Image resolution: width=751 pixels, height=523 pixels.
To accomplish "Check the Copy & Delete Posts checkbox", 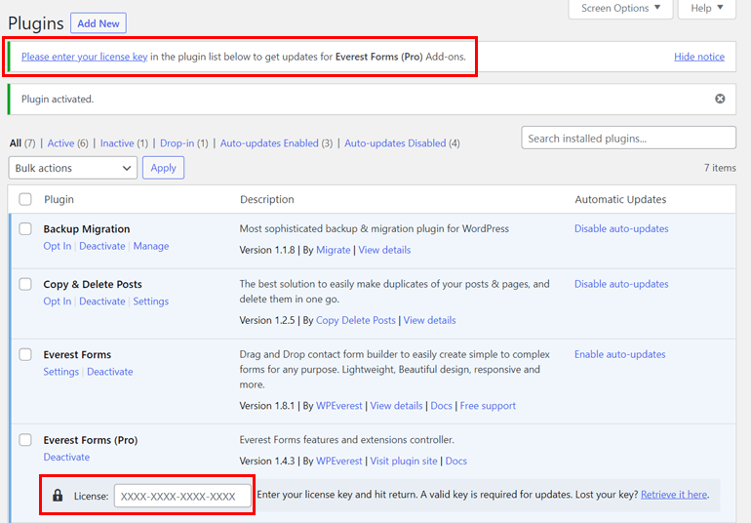I will tap(25, 284).
